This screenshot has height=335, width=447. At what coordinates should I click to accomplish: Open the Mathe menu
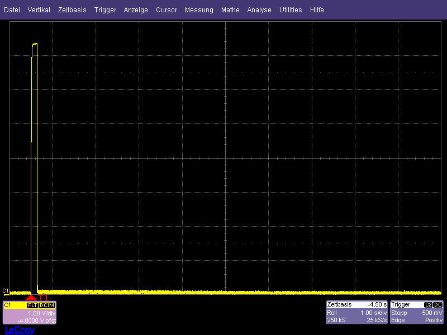[x=230, y=10]
